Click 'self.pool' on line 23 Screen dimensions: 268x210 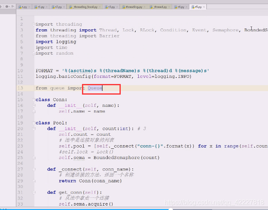(72, 146)
